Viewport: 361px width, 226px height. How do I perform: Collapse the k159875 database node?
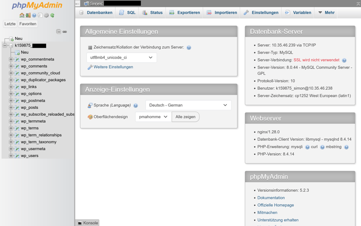(x=5, y=46)
